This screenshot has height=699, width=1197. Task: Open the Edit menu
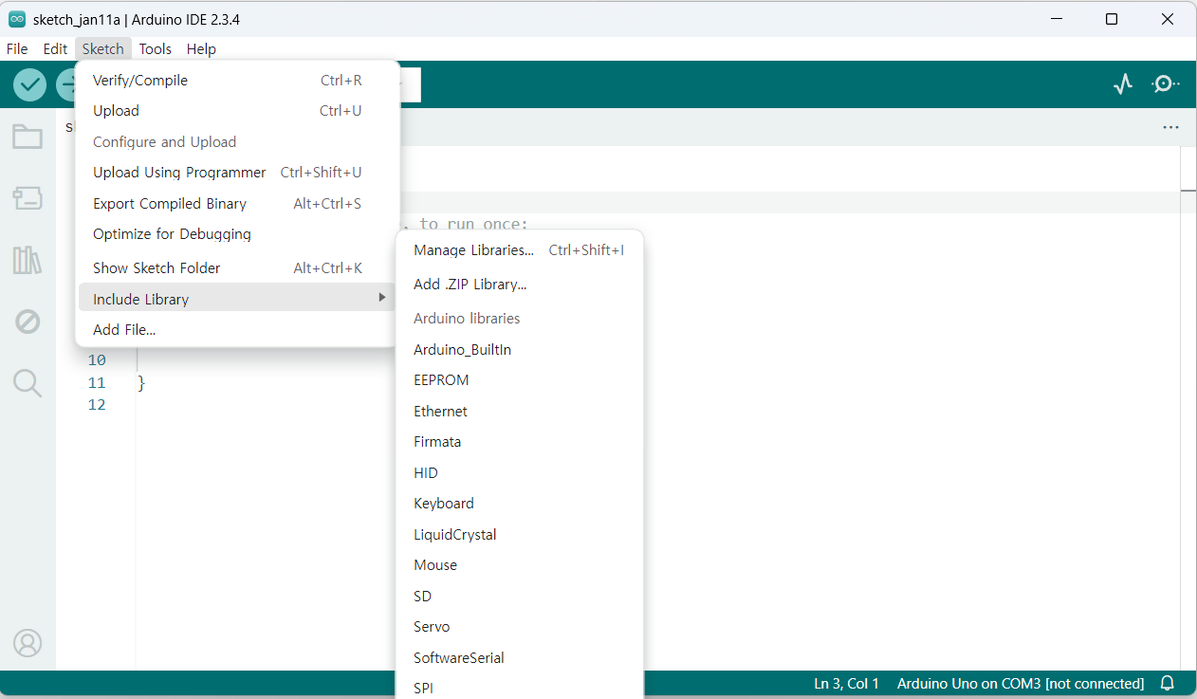[x=55, y=49]
